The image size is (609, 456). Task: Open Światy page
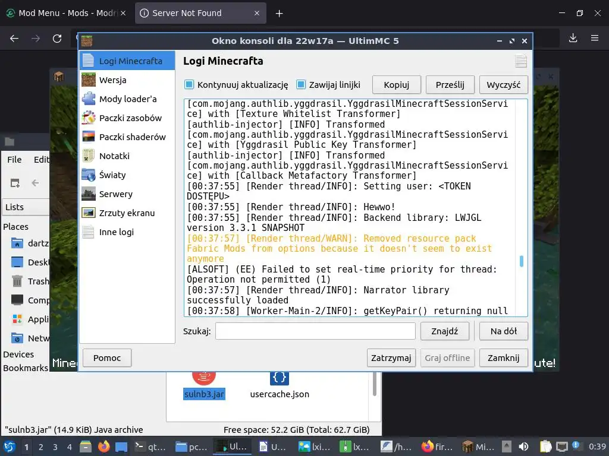pyautogui.click(x=127, y=175)
